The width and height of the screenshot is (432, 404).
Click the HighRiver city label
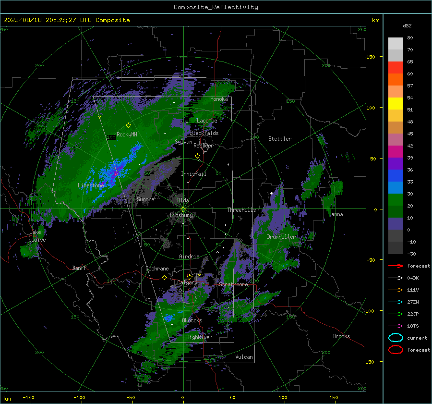[199, 337]
